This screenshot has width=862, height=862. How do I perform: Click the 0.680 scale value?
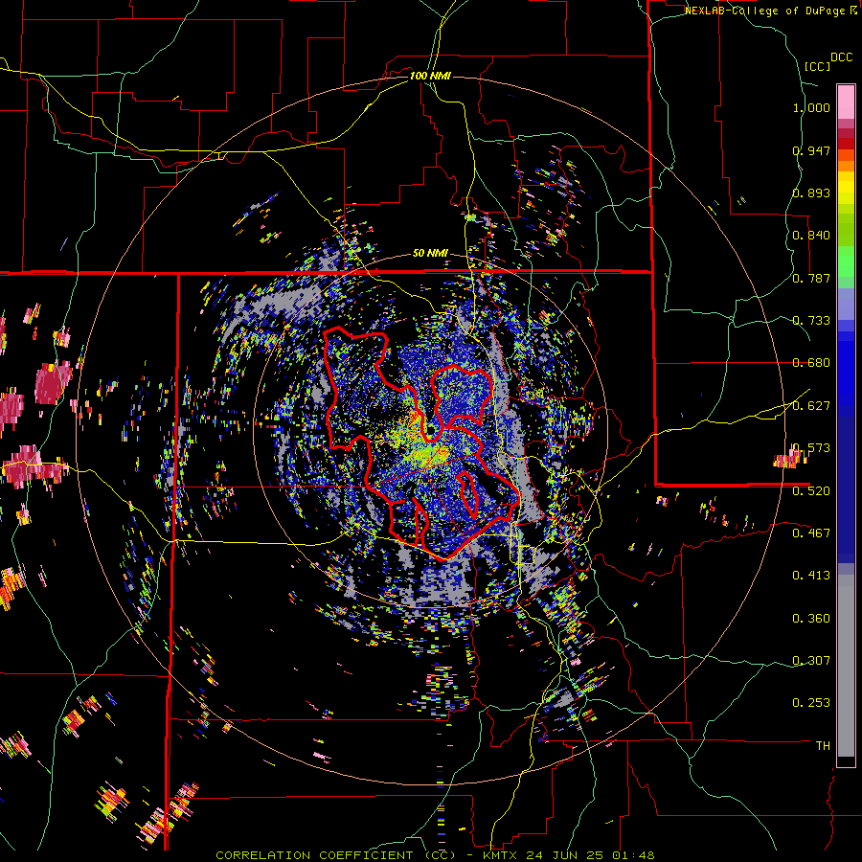coord(811,363)
